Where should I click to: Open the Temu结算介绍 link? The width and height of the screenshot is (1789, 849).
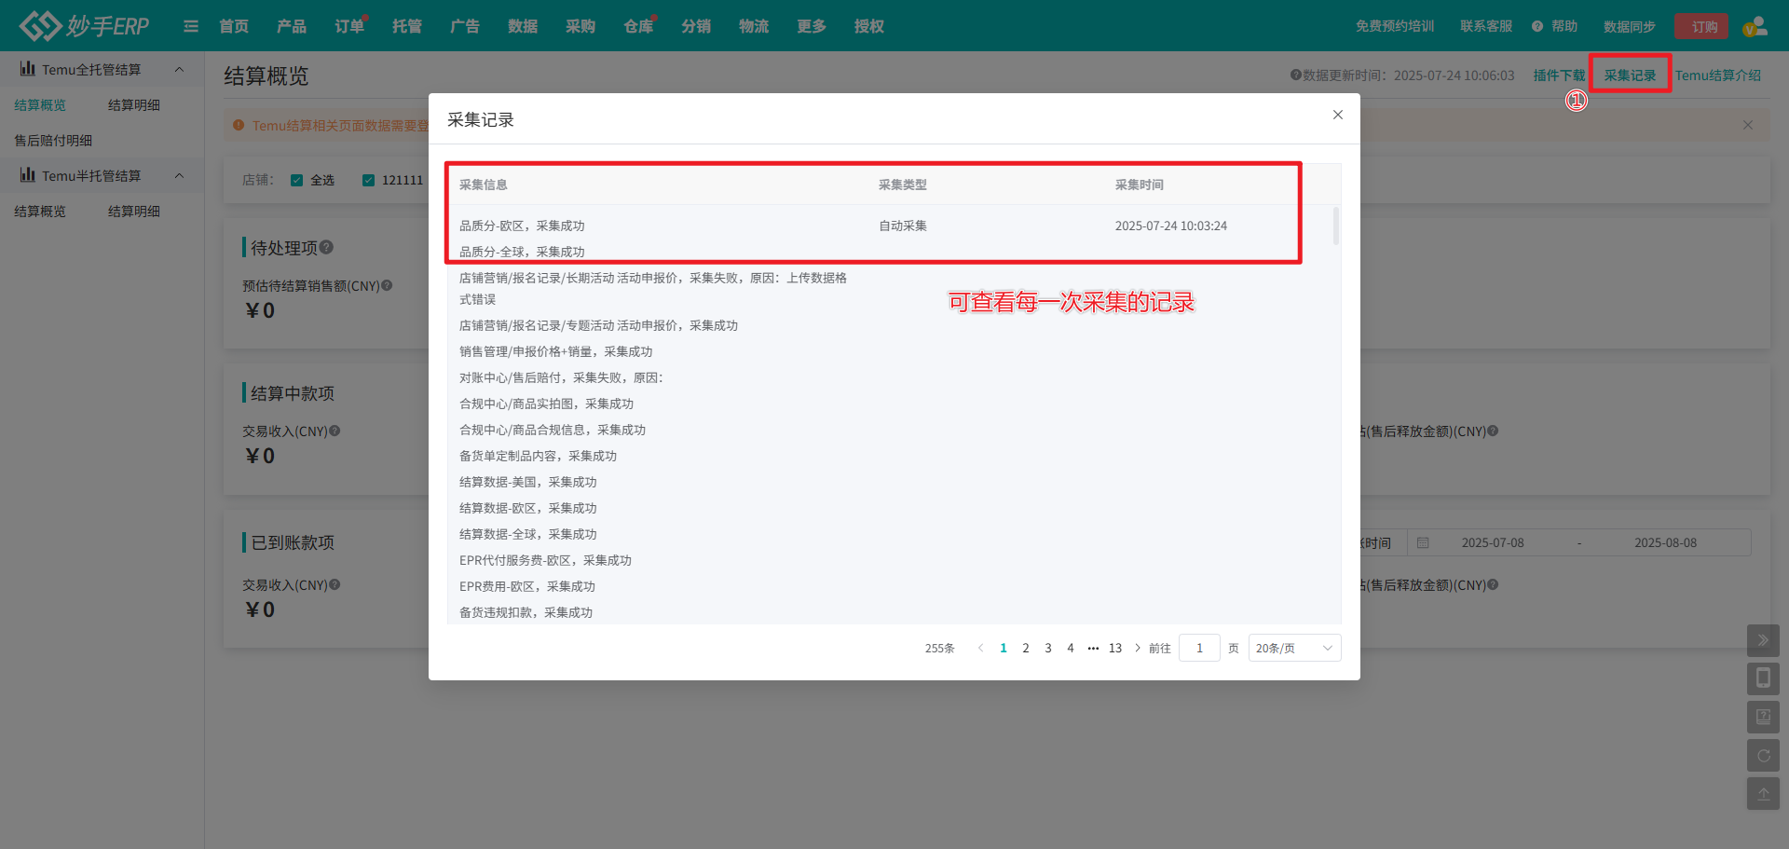1717,75
